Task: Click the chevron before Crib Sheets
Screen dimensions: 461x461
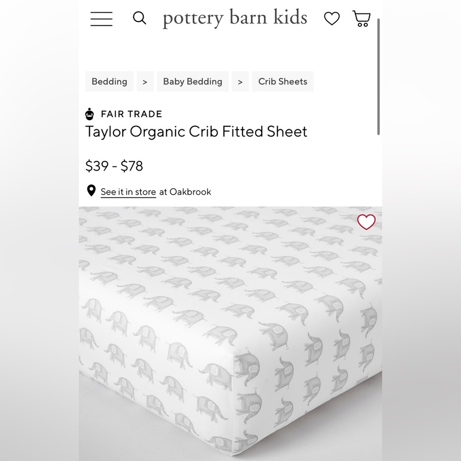Action: click(x=240, y=81)
